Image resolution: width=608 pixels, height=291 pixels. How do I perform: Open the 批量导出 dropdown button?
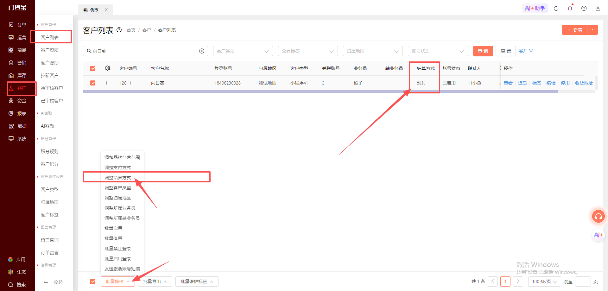coord(155,282)
